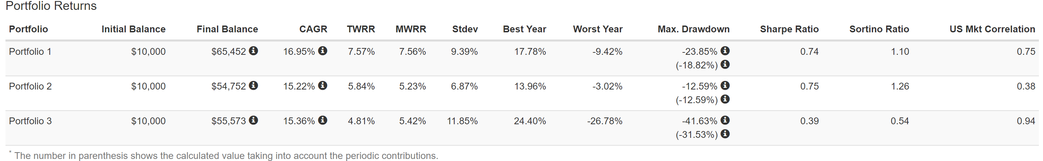Click the Final Balance column header
1043x161 pixels.
coord(227,29)
